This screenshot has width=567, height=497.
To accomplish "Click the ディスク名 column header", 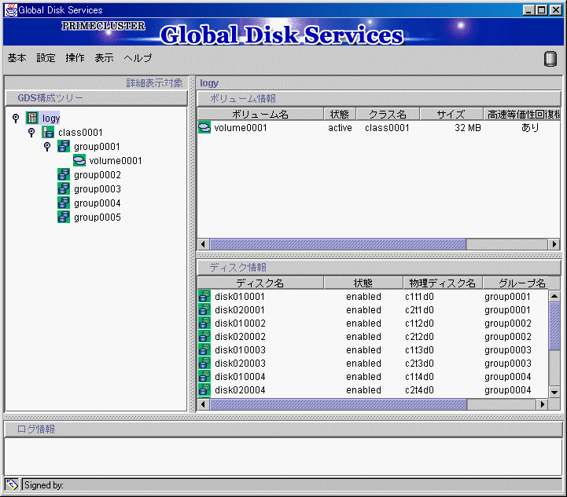I will [x=260, y=283].
